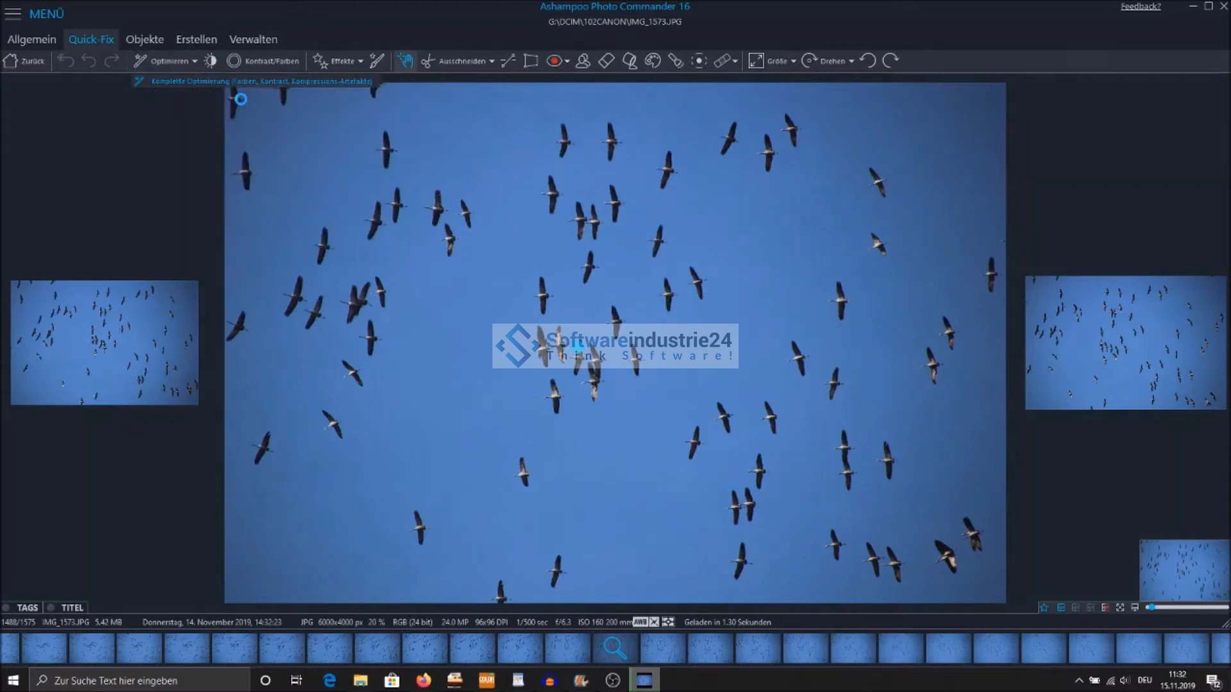
Task: Toggle the favorite star in status bar
Action: [1044, 607]
